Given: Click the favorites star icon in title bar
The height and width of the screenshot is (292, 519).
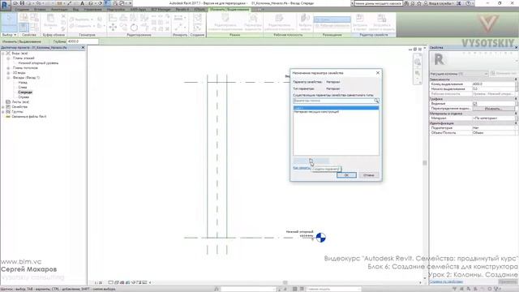Looking at the screenshot, I should point(419,3).
